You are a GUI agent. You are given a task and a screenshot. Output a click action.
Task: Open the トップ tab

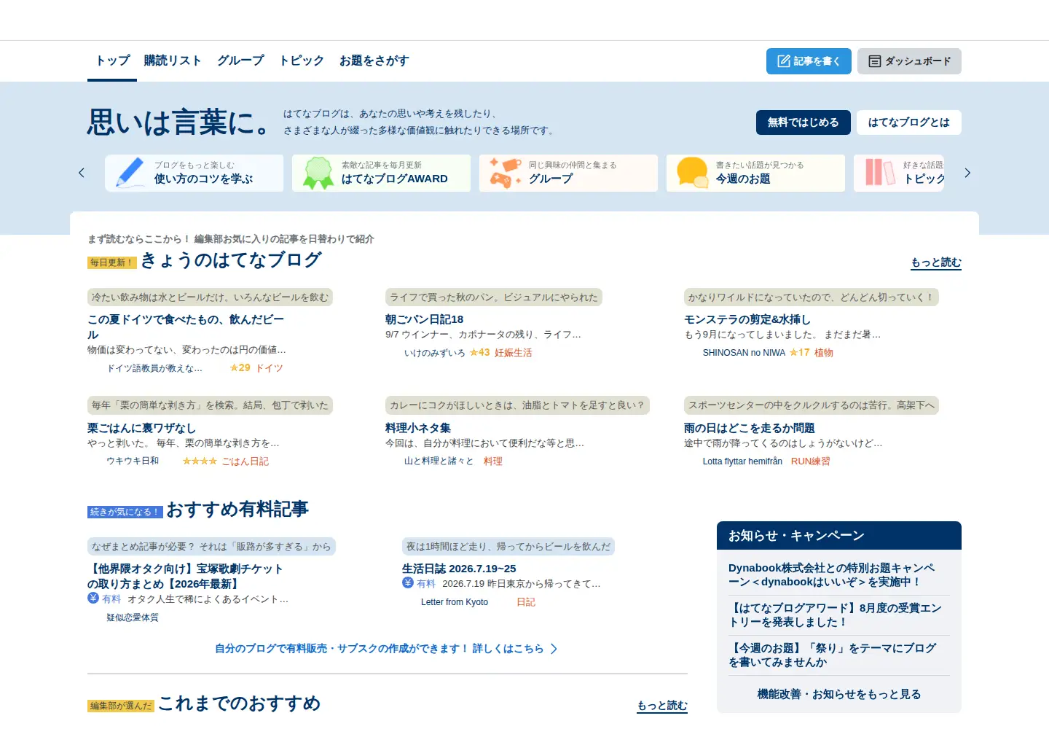112,61
